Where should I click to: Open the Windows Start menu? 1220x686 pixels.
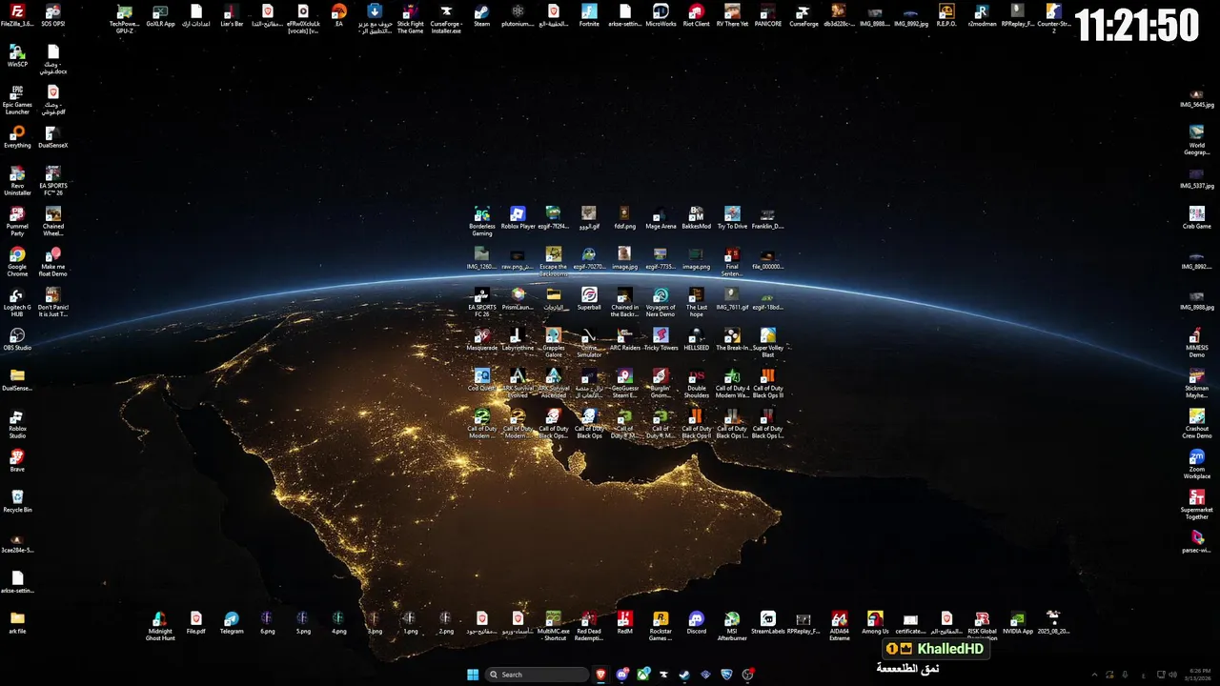coord(473,675)
